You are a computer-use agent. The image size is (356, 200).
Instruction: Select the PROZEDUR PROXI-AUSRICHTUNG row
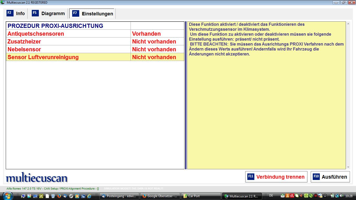click(x=95, y=26)
